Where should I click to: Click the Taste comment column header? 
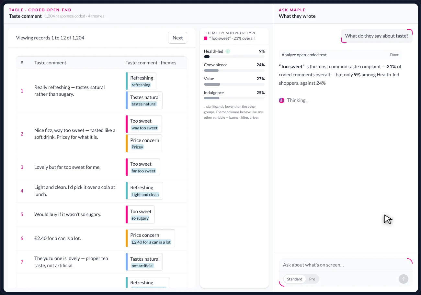50,63
